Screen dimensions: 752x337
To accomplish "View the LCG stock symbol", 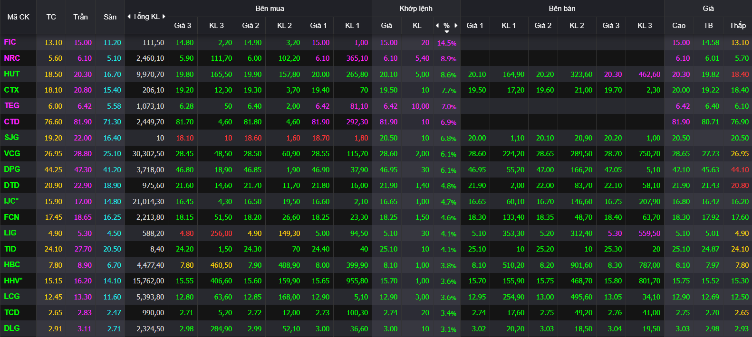I will (x=12, y=297).
